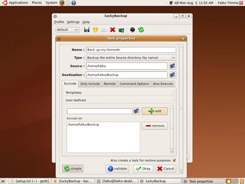245x184 pixels.
Task: Click the validate button
Action: click(x=117, y=169)
